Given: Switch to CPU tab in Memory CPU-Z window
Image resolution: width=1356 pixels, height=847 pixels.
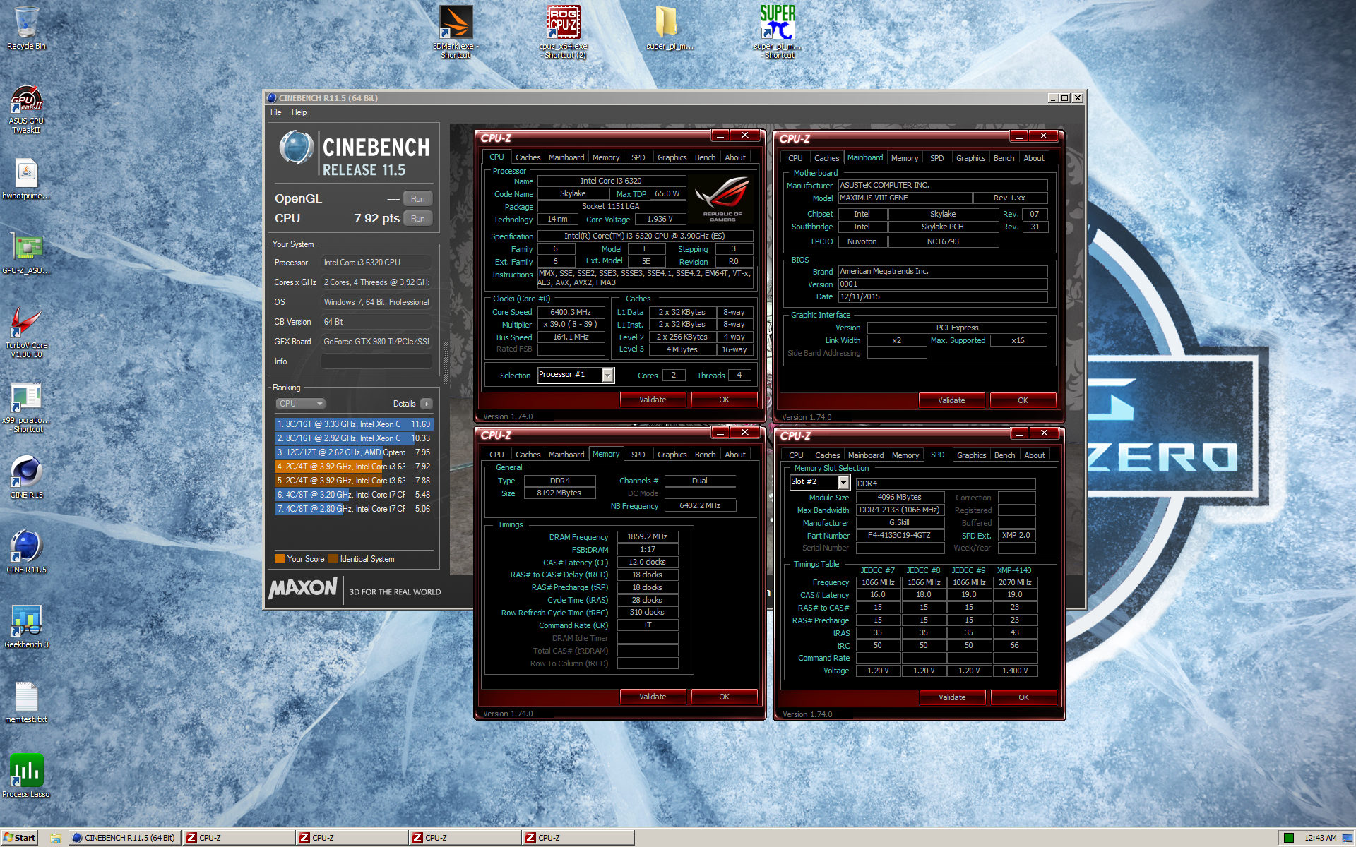Looking at the screenshot, I should [496, 455].
